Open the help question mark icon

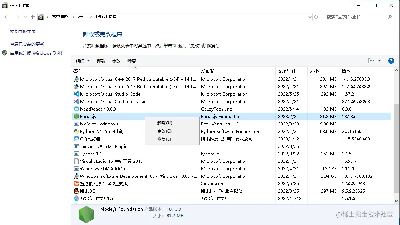pyautogui.click(x=391, y=61)
